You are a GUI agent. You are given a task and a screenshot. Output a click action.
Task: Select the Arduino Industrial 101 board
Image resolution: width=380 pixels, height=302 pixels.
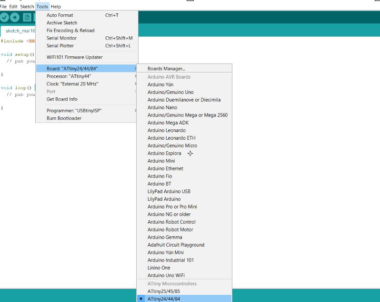pyautogui.click(x=184, y=260)
